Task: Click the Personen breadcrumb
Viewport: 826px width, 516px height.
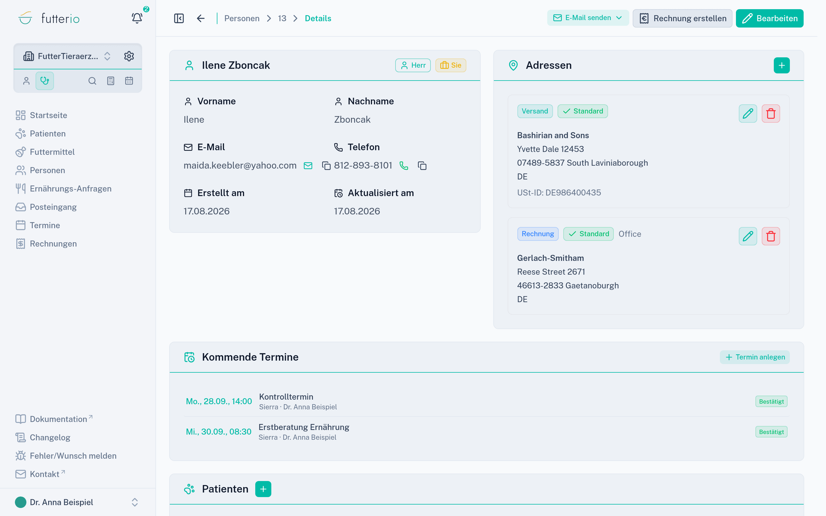Action: coord(242,18)
